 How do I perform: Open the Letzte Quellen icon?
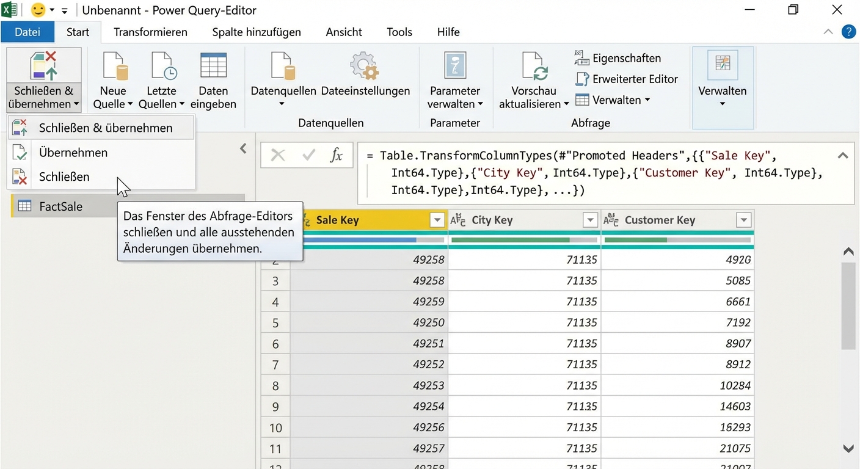(x=162, y=66)
